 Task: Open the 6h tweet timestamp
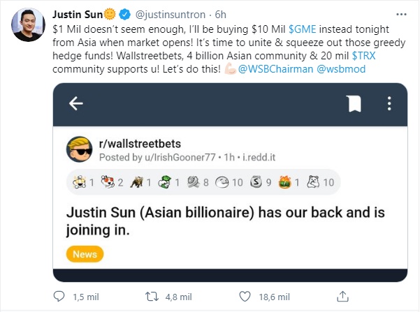point(220,15)
